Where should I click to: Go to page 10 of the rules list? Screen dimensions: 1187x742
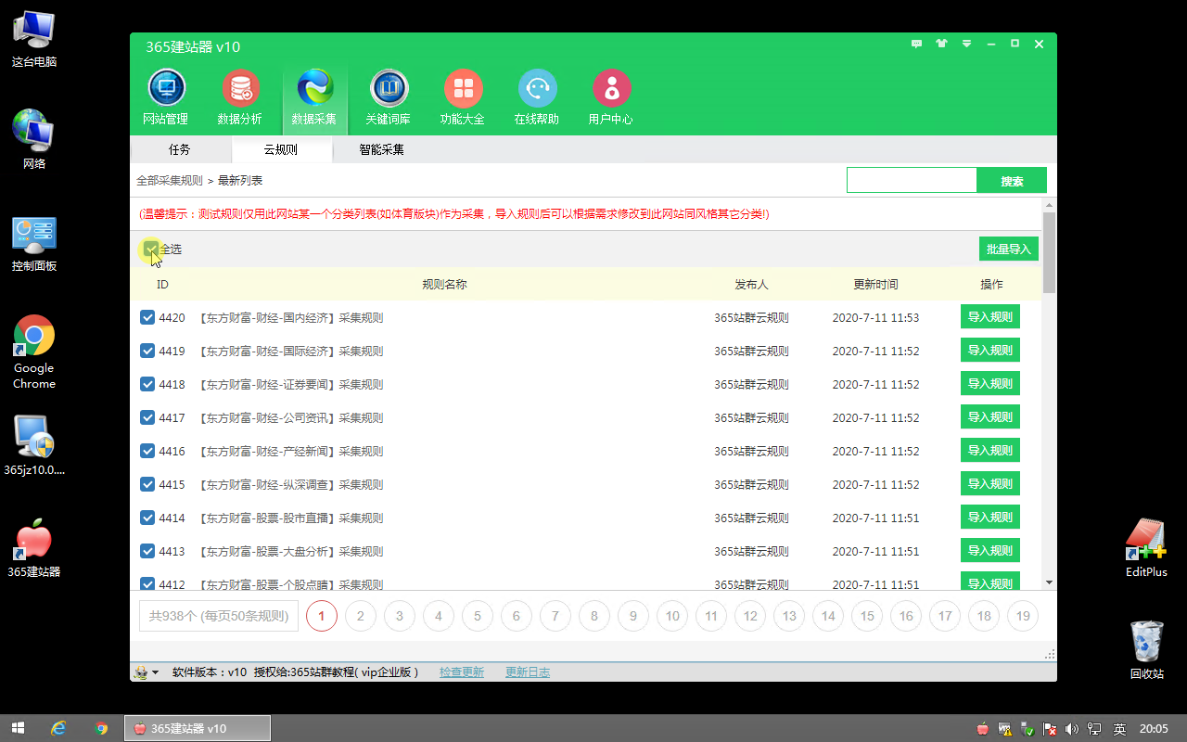(672, 616)
